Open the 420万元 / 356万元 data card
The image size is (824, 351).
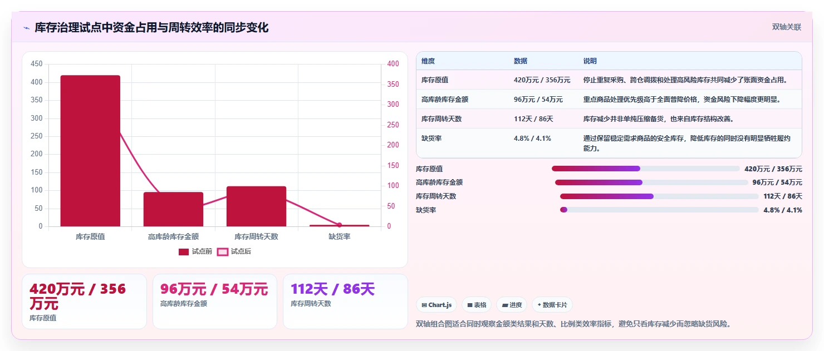click(x=84, y=301)
